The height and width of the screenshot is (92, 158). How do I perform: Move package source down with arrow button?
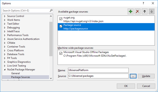coord(152,11)
